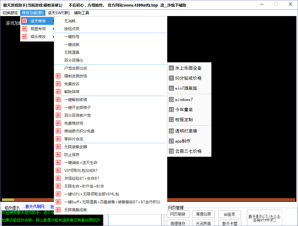
Task: Click the 新 icon next to 商城银币积分免费
Action: click(58, 131)
